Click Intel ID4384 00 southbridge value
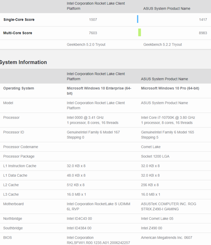The width and height of the screenshot is (211, 245). click(x=79, y=228)
